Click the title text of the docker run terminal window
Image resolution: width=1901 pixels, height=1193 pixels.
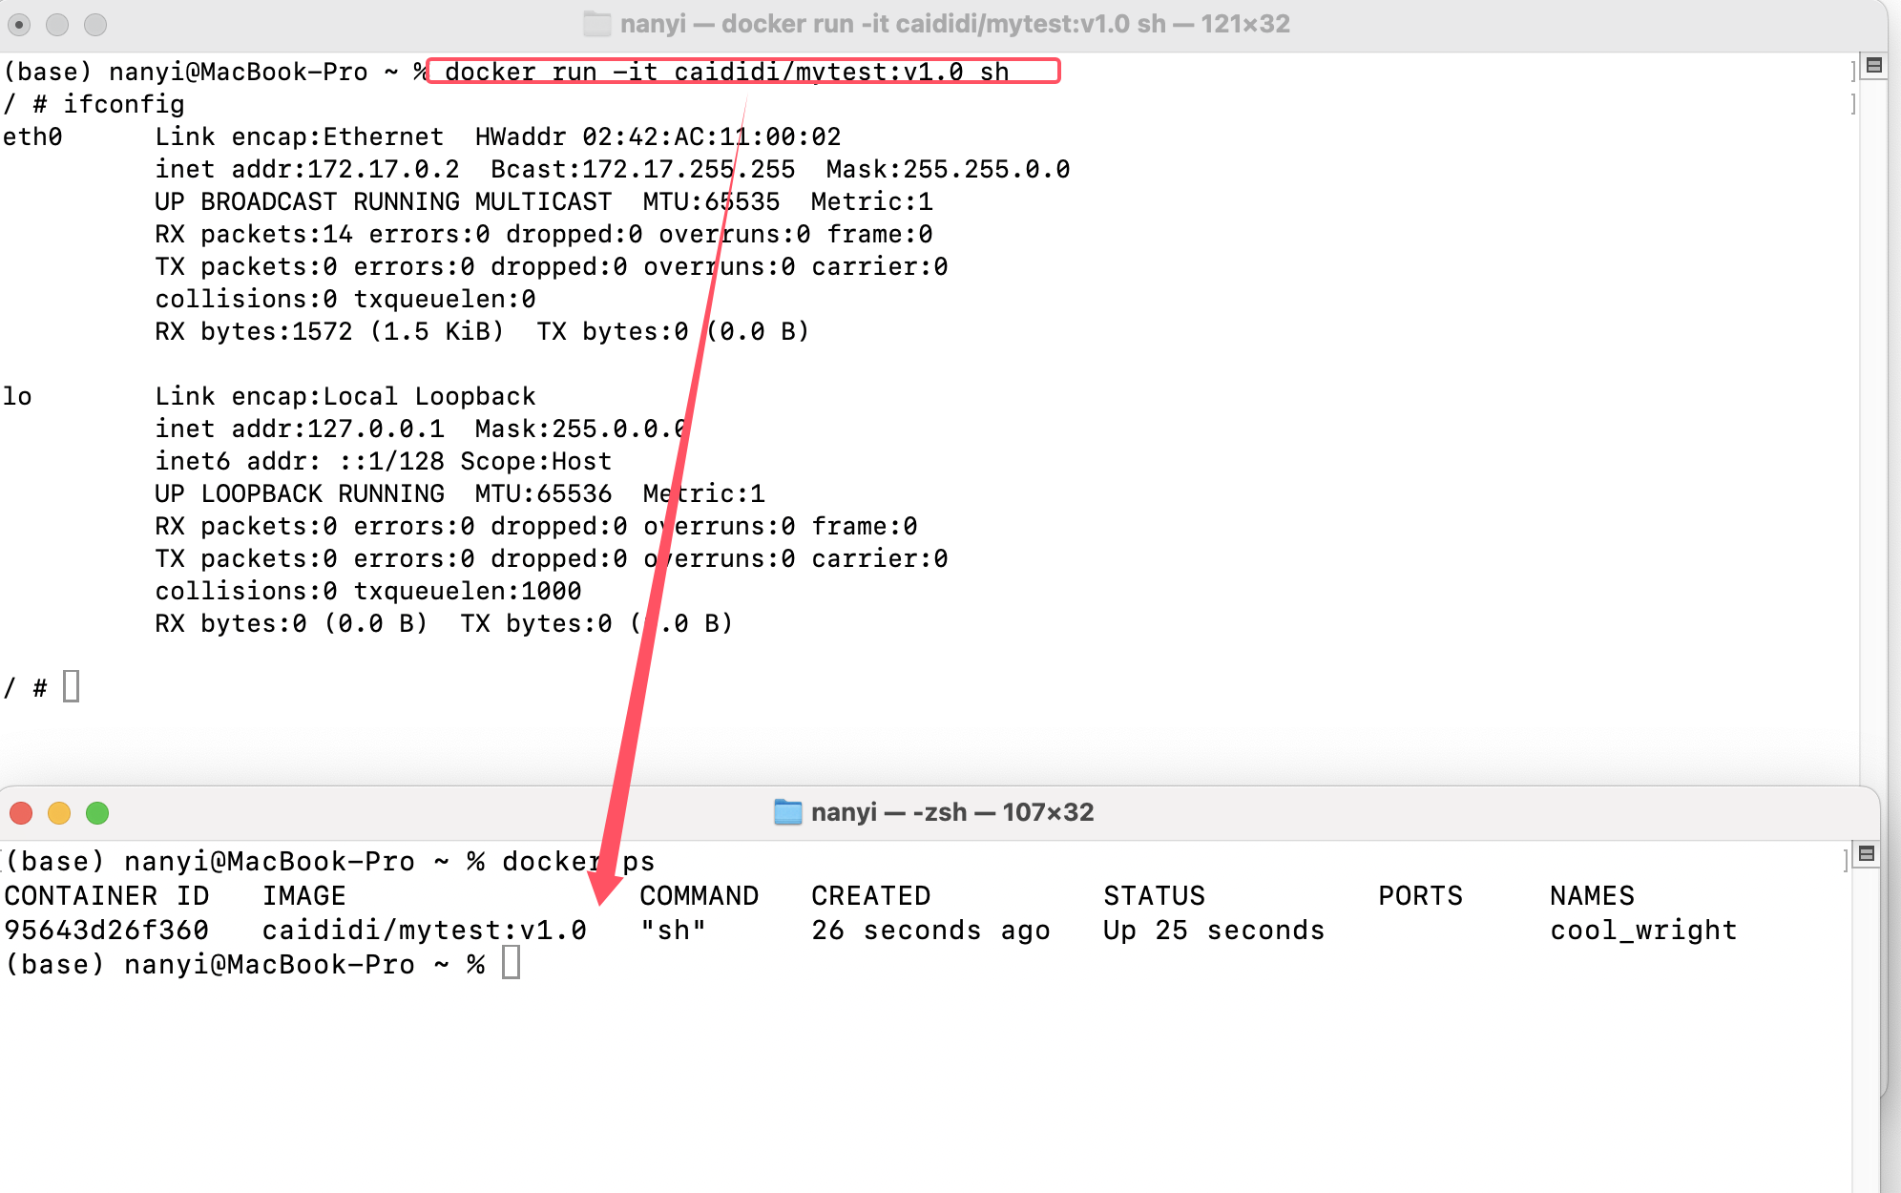[955, 24]
